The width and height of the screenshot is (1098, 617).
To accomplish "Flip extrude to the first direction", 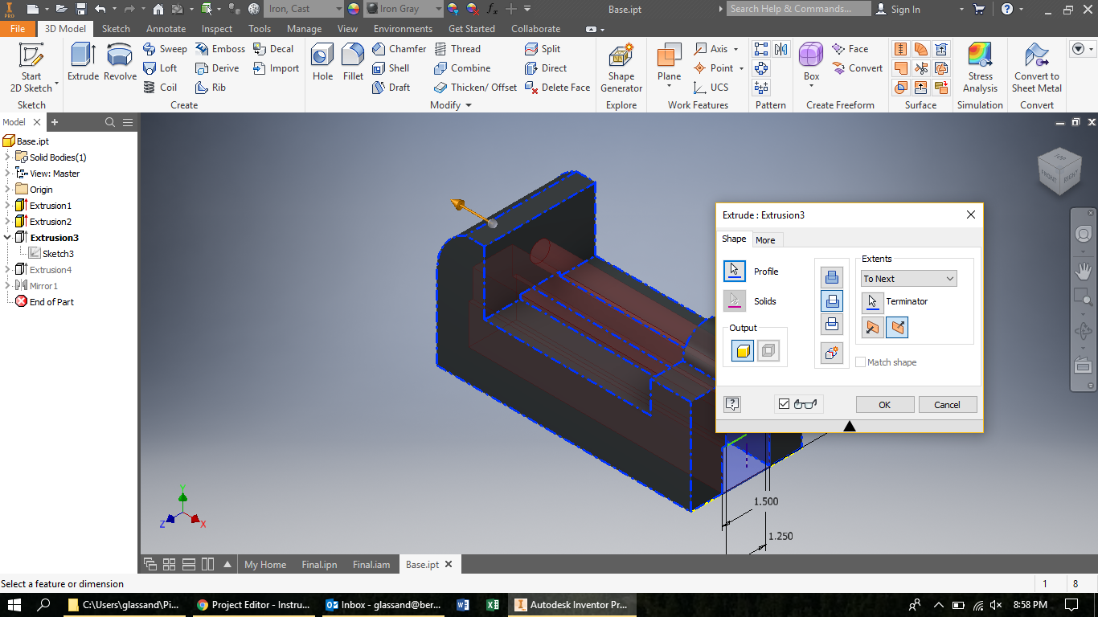I will pos(873,327).
